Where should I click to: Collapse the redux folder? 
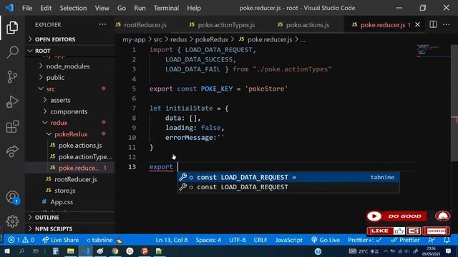tap(59, 123)
